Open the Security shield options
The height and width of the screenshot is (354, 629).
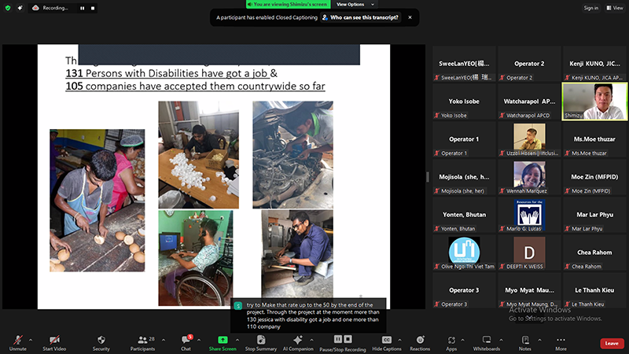101,339
